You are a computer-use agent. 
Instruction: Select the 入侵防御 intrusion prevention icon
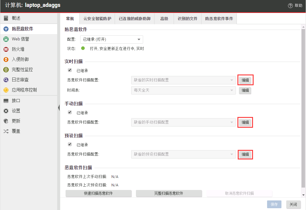pos(6,60)
